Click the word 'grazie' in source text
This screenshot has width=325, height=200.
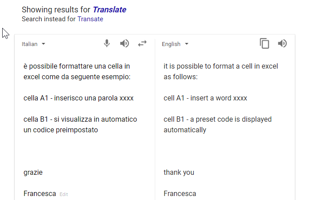click(33, 172)
